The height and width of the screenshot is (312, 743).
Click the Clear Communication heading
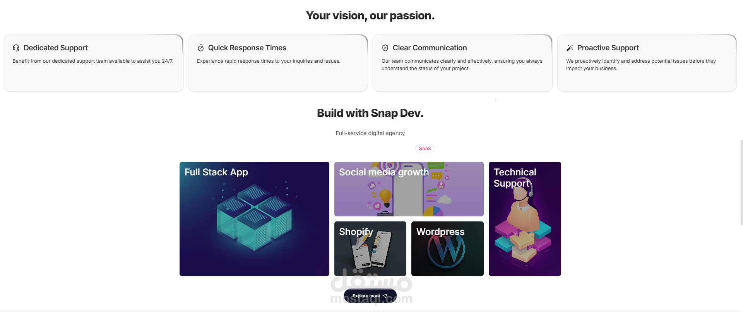pyautogui.click(x=430, y=48)
